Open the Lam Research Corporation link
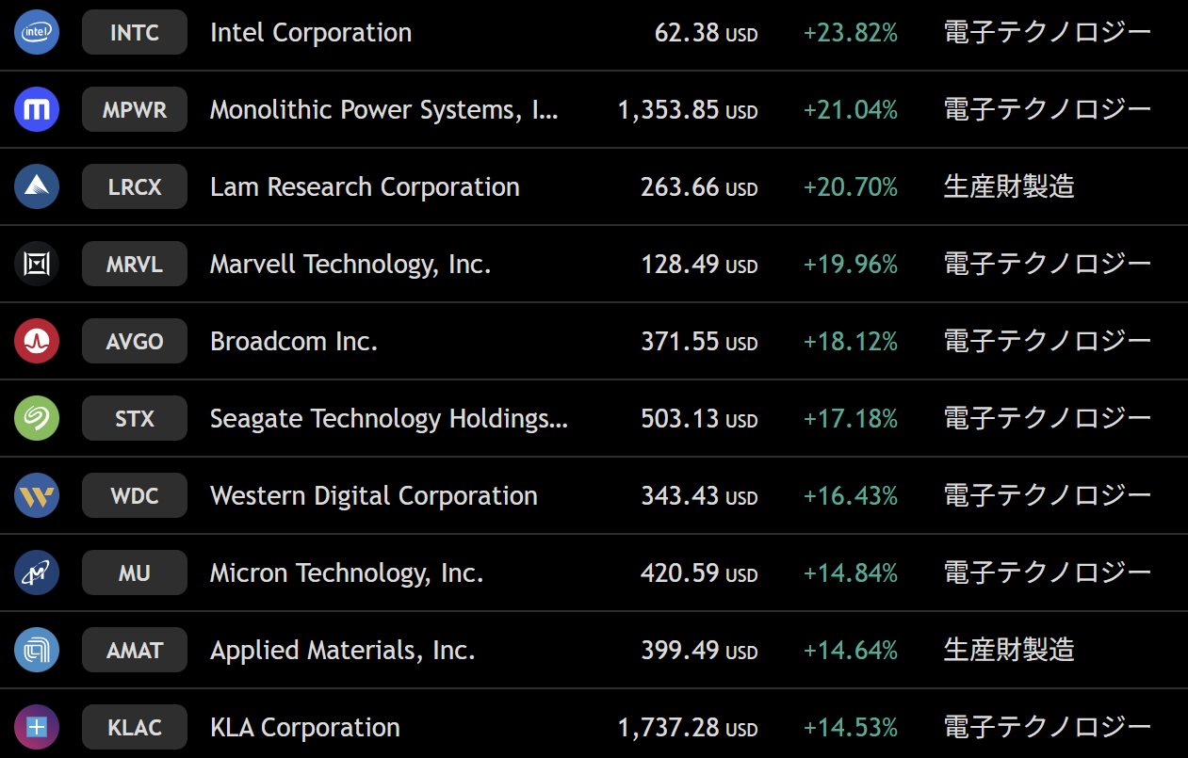 coord(365,187)
